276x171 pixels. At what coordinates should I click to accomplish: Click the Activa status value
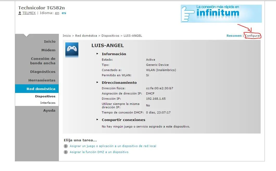(150, 60)
